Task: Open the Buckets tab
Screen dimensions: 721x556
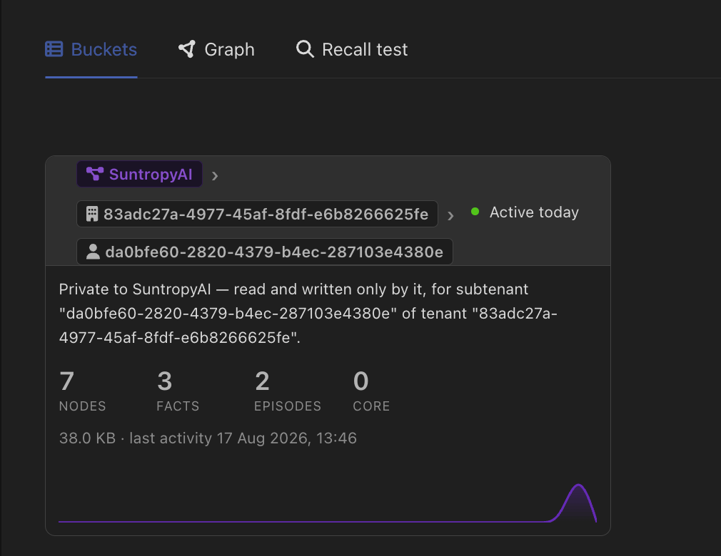Action: pos(91,50)
